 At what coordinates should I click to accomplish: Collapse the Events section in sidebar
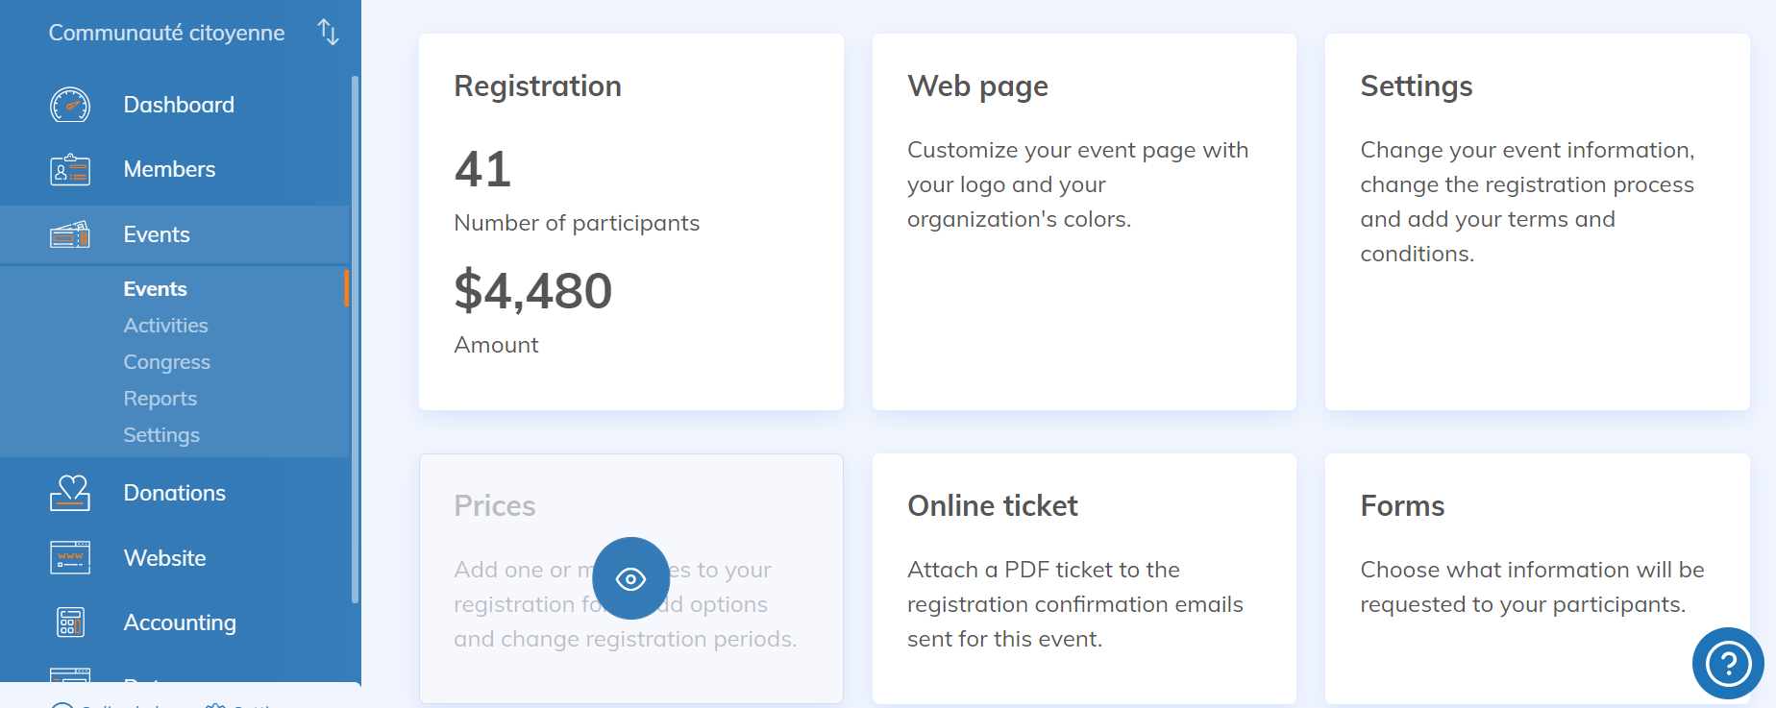point(157,234)
